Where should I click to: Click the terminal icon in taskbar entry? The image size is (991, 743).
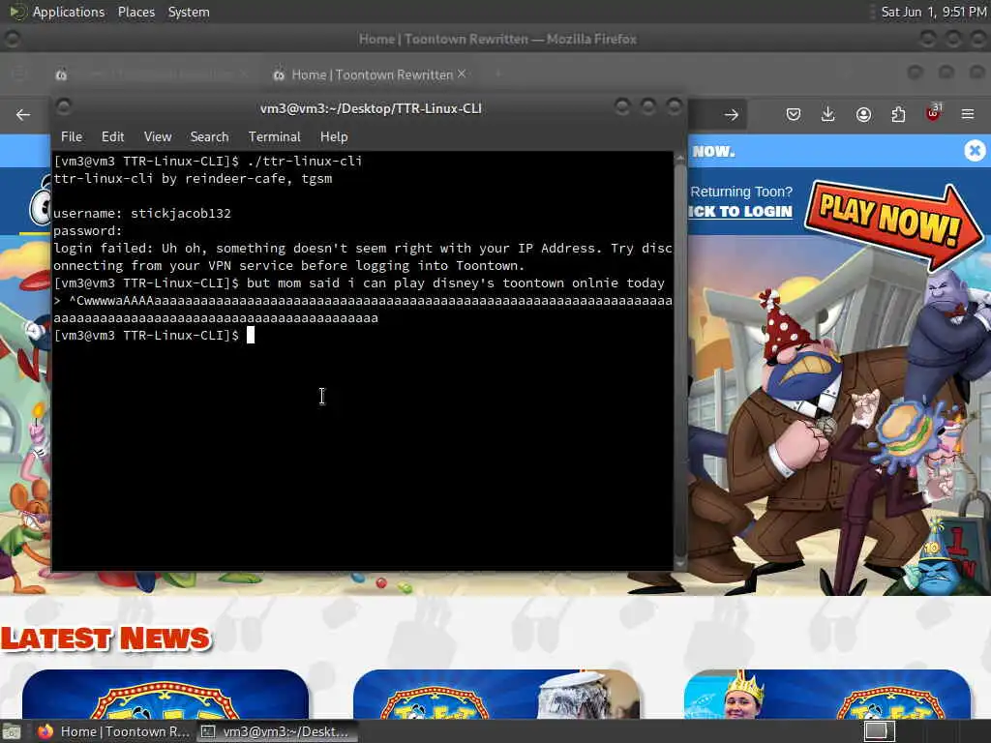(208, 731)
